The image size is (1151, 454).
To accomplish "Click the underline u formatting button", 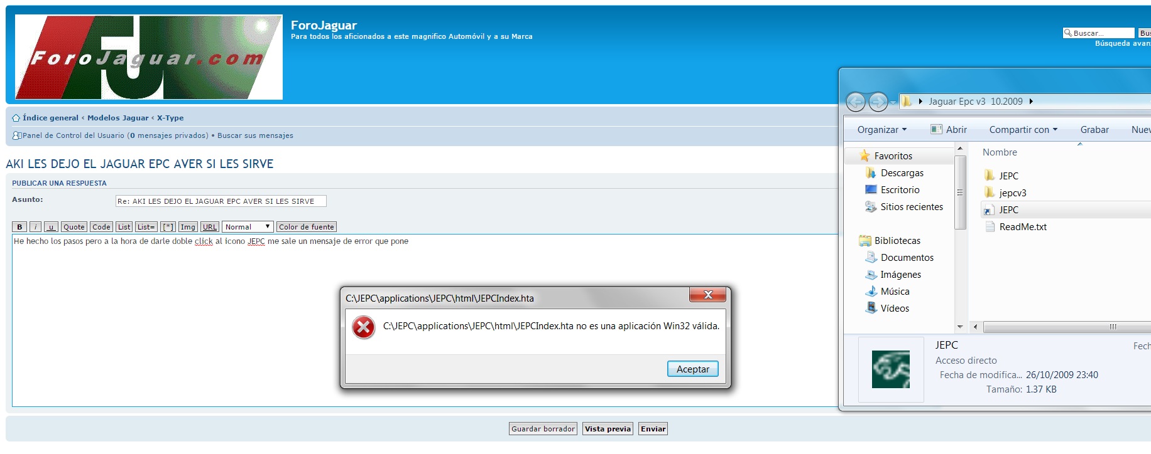I will 52,227.
